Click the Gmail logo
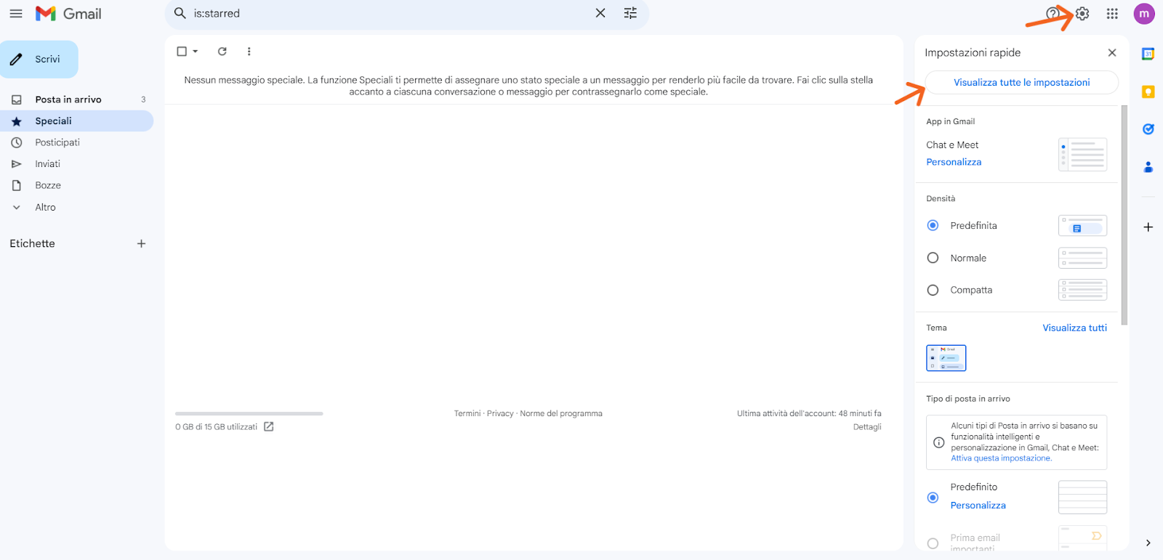The height and width of the screenshot is (560, 1163). coord(68,14)
